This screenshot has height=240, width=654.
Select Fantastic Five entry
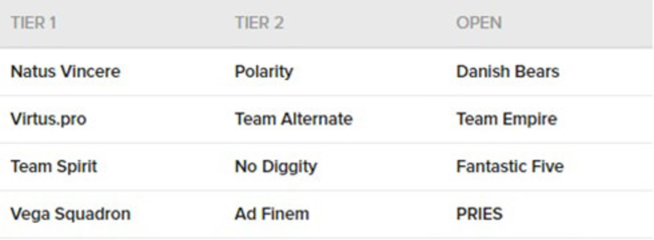510,167
